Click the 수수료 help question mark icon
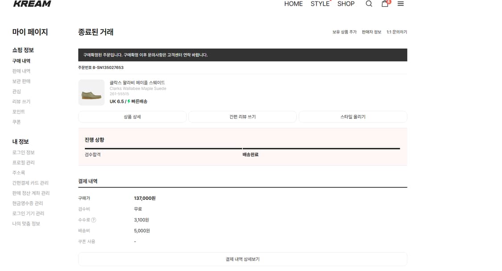 click(94, 220)
